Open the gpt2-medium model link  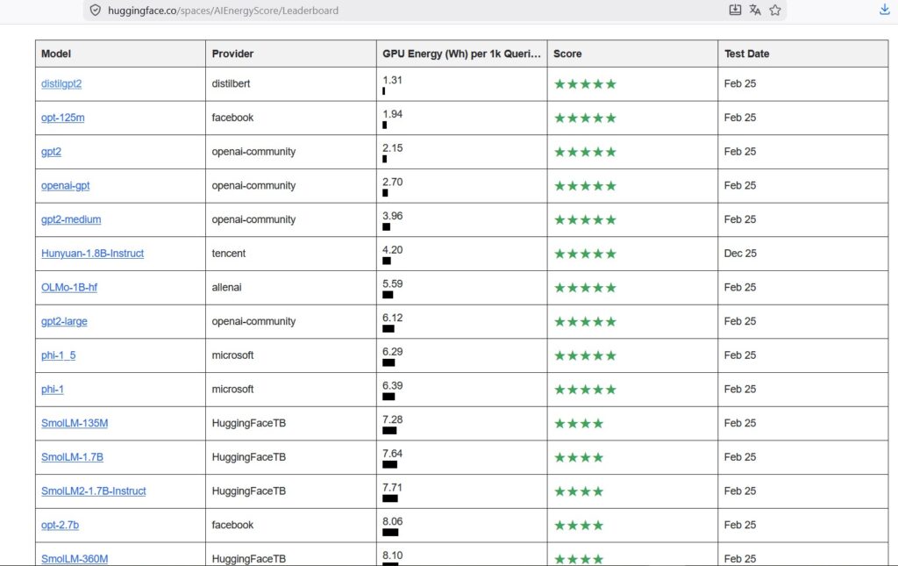(71, 219)
